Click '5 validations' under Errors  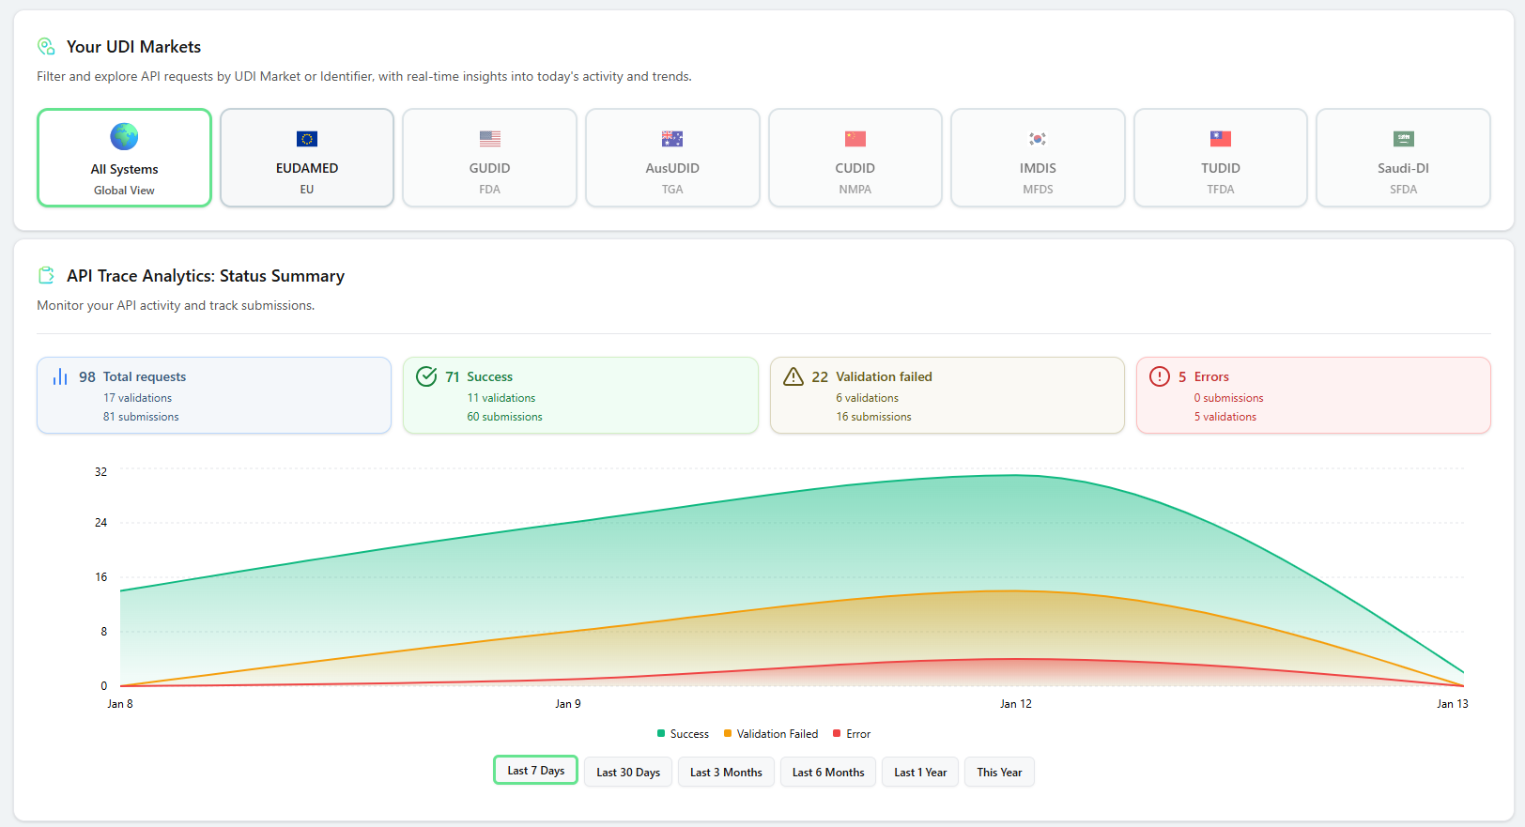coord(1225,417)
